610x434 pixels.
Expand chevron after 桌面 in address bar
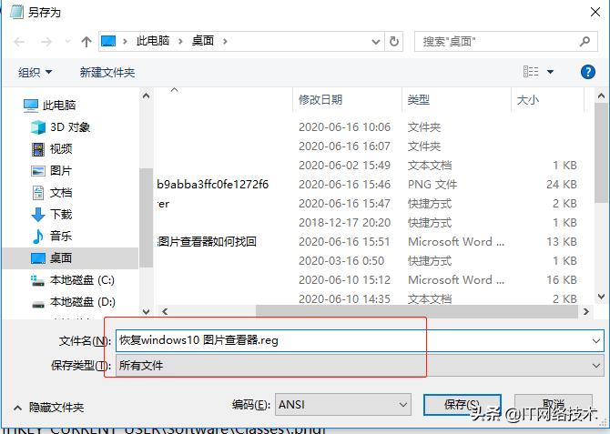(x=225, y=41)
